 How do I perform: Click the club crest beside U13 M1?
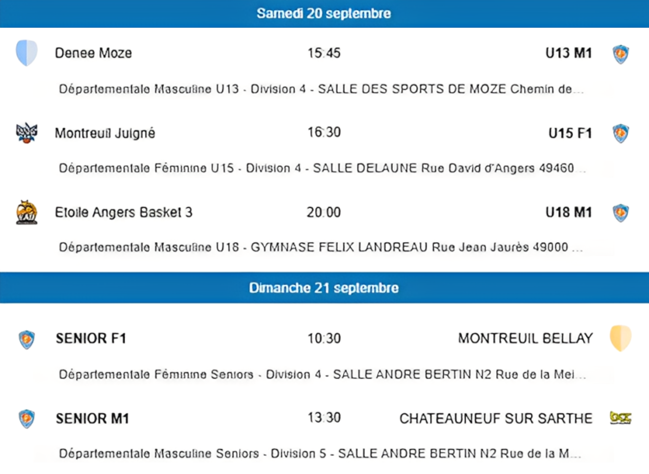620,54
